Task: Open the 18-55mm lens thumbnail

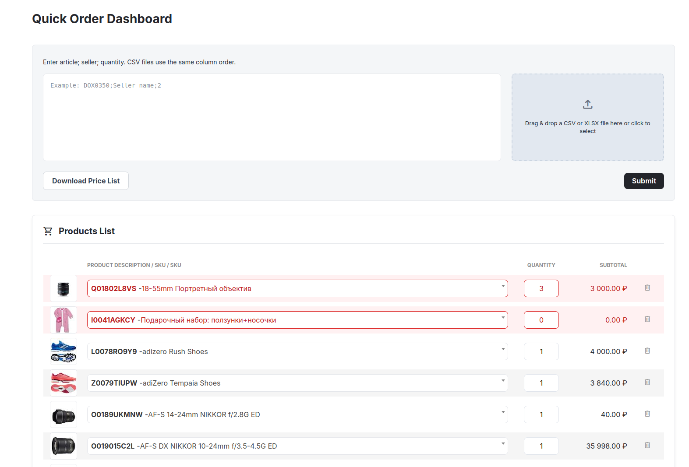Action: 64,288
